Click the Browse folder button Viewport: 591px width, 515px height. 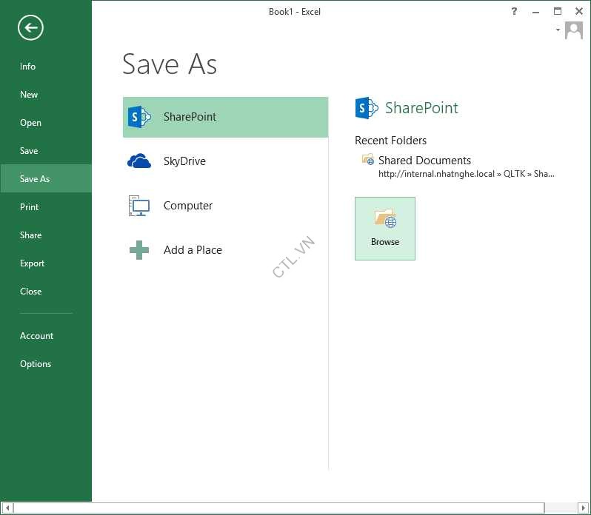pyautogui.click(x=385, y=229)
